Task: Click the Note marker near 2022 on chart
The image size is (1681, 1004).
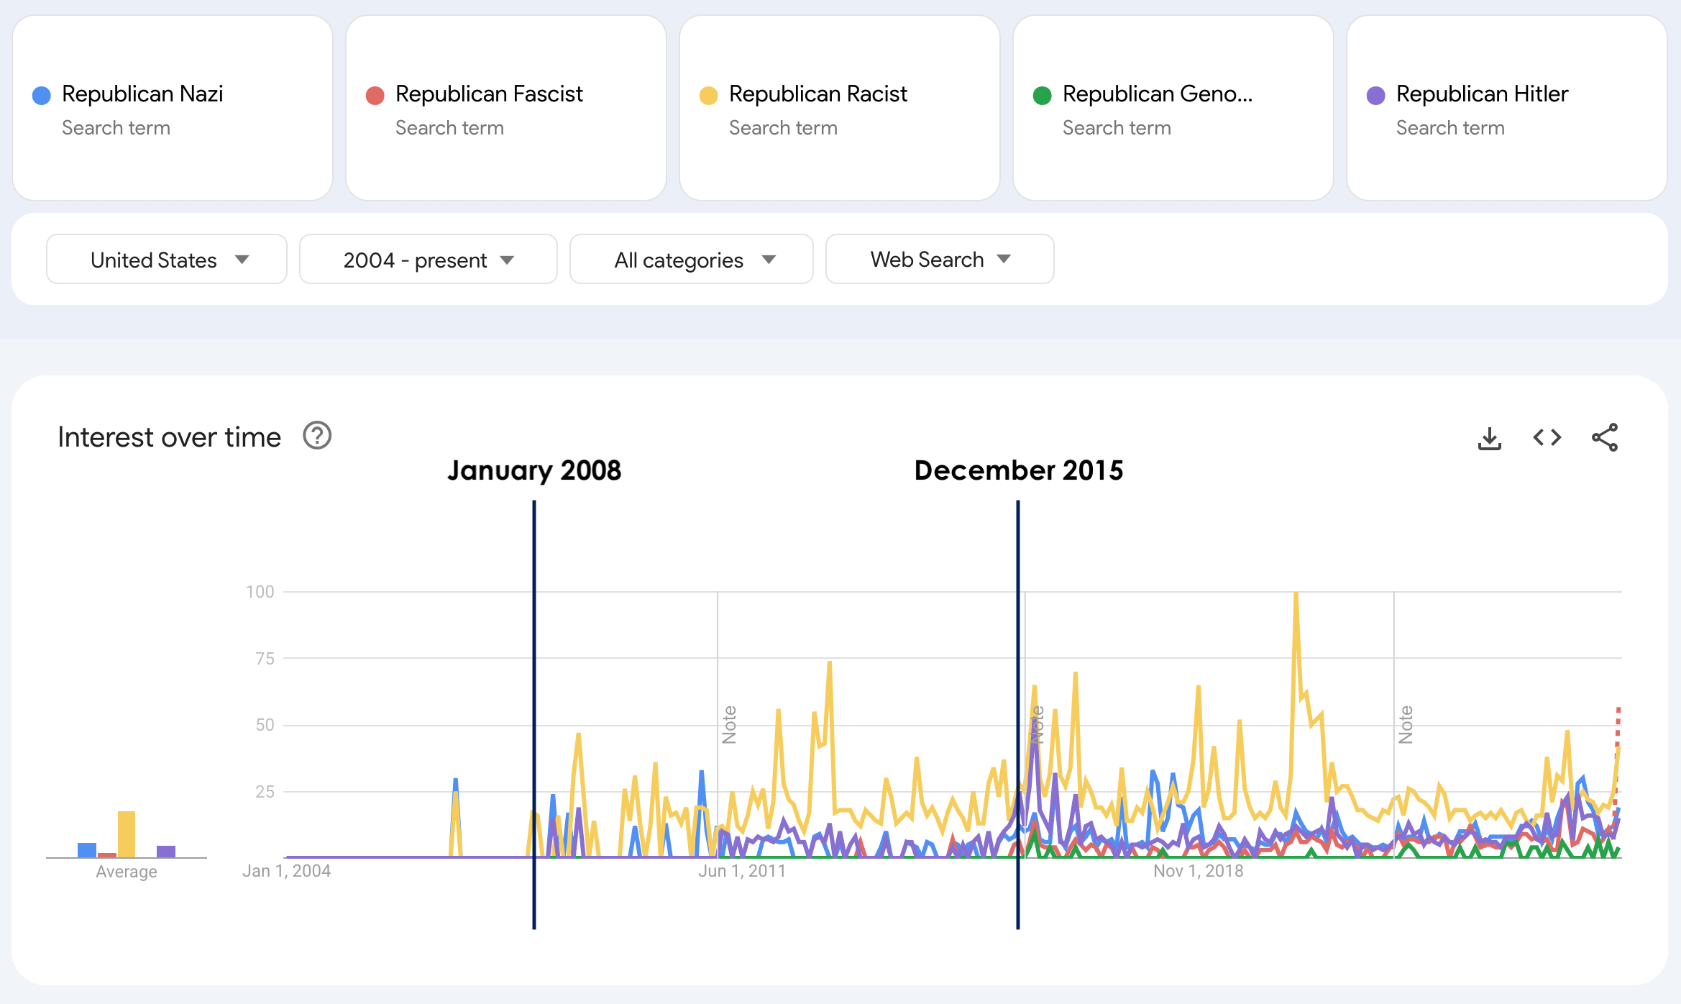Action: [x=1406, y=724]
